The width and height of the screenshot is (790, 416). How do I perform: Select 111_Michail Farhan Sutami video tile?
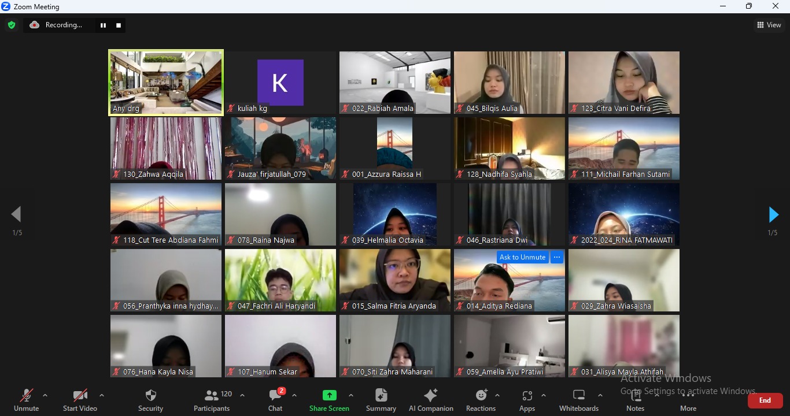624,148
